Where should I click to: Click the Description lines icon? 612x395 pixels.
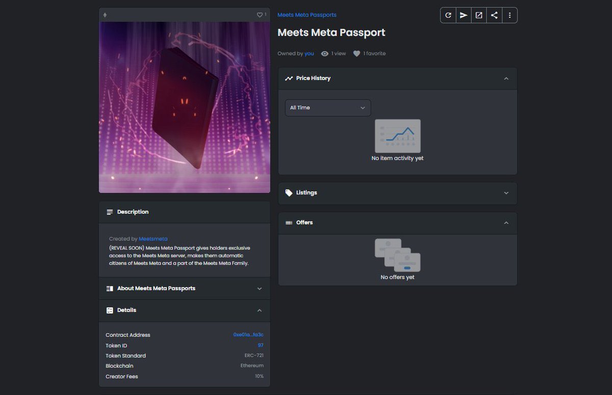pos(110,212)
